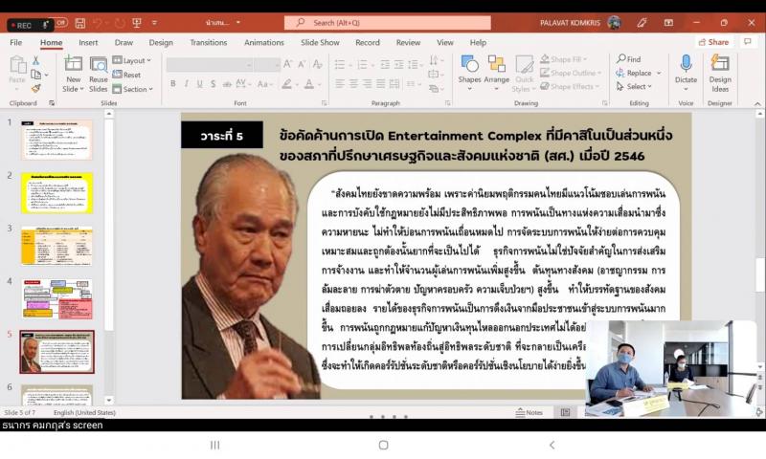Tap the Android home navigation button
This screenshot has width=766, height=459.
coord(384,445)
